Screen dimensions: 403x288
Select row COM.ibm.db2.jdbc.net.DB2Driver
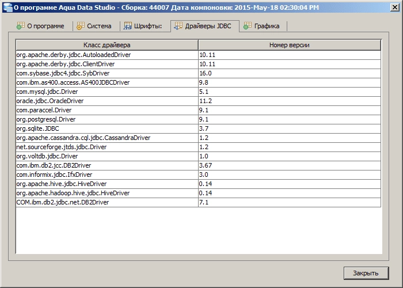click(x=198, y=203)
